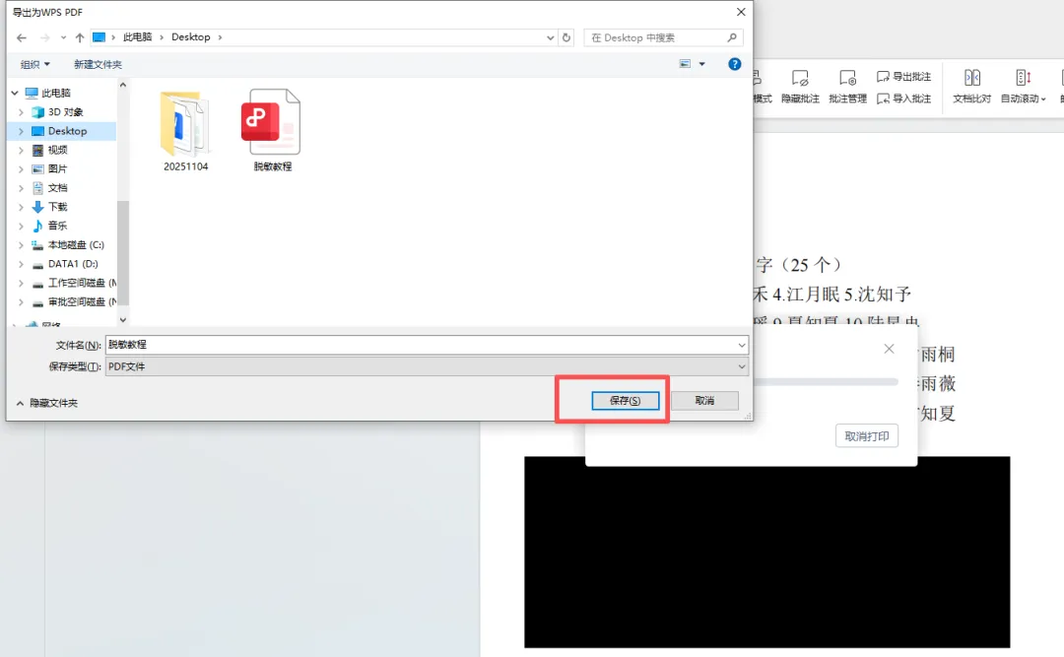Open help with the question icon
The width and height of the screenshot is (1064, 657).
734,64
